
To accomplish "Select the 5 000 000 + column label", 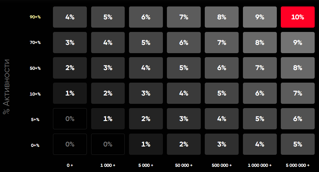I will click(x=298, y=165).
